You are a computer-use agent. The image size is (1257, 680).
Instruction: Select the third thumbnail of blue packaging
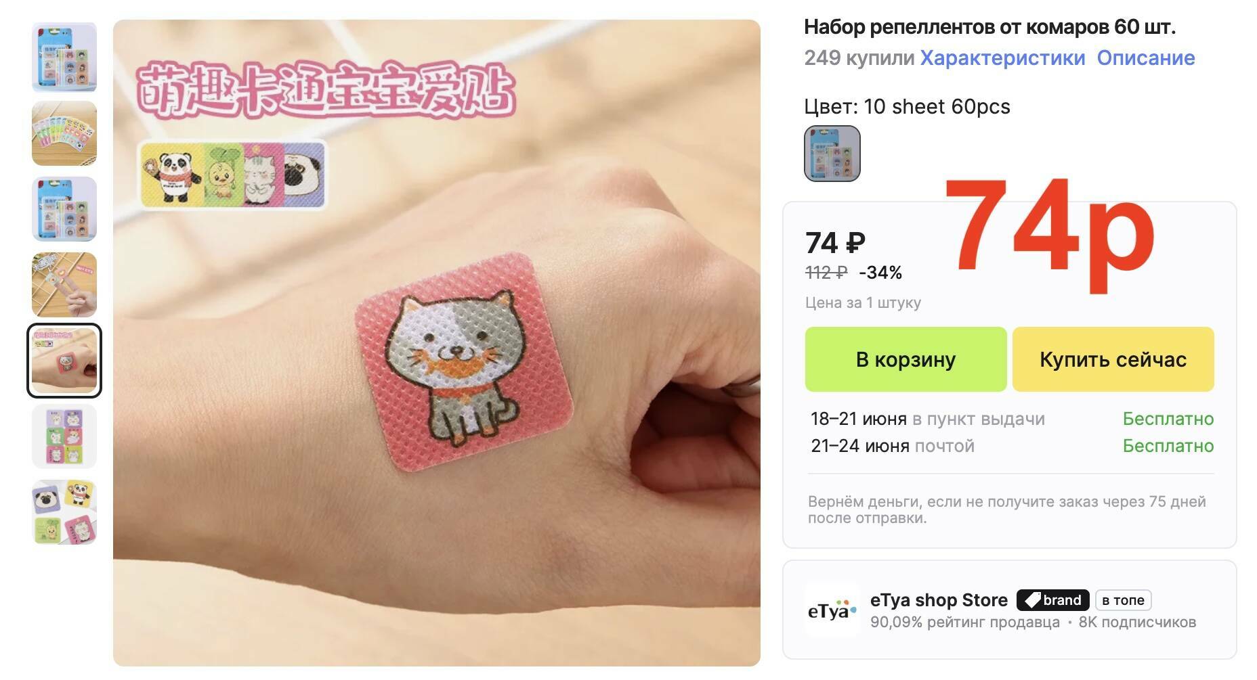point(64,209)
